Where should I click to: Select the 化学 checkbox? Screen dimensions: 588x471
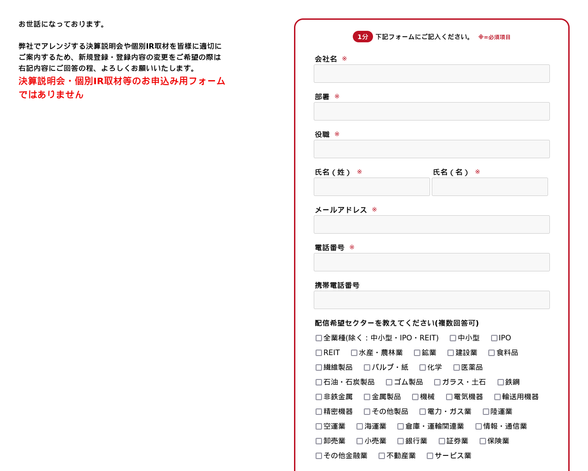click(x=423, y=368)
